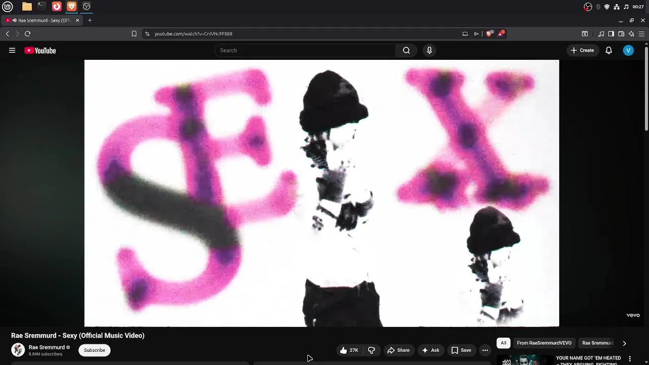Viewport: 649px width, 365px height.
Task: Open the Create button
Action: tap(582, 50)
